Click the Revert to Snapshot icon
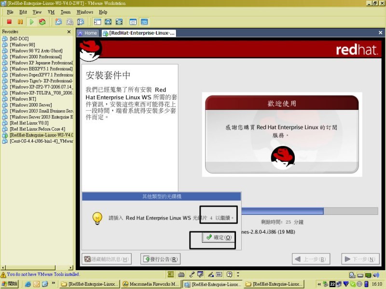The width and height of the screenshot is (386, 289). 69,22
